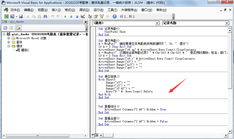Open the 调试(D) menu
This screenshot has width=234, height=139.
(x=84, y=10)
